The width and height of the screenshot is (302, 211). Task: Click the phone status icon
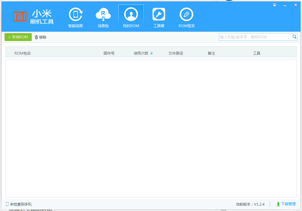coord(7,204)
